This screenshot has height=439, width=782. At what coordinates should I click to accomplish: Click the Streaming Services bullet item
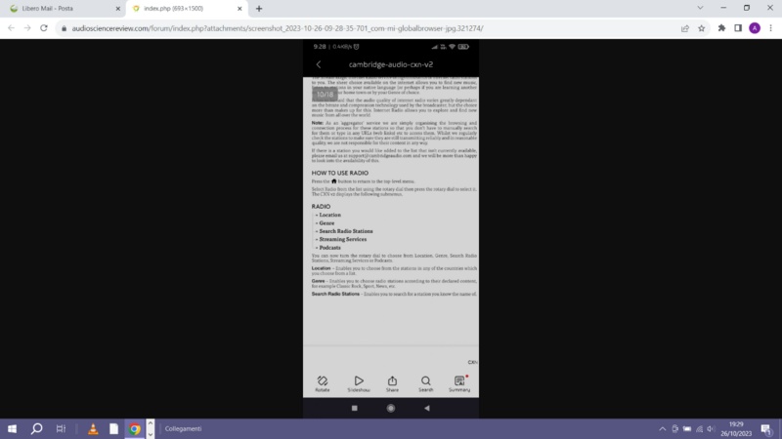(x=343, y=239)
